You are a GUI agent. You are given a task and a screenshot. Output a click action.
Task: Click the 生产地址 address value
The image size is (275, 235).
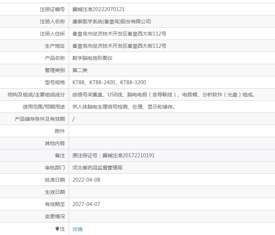(x=119, y=46)
